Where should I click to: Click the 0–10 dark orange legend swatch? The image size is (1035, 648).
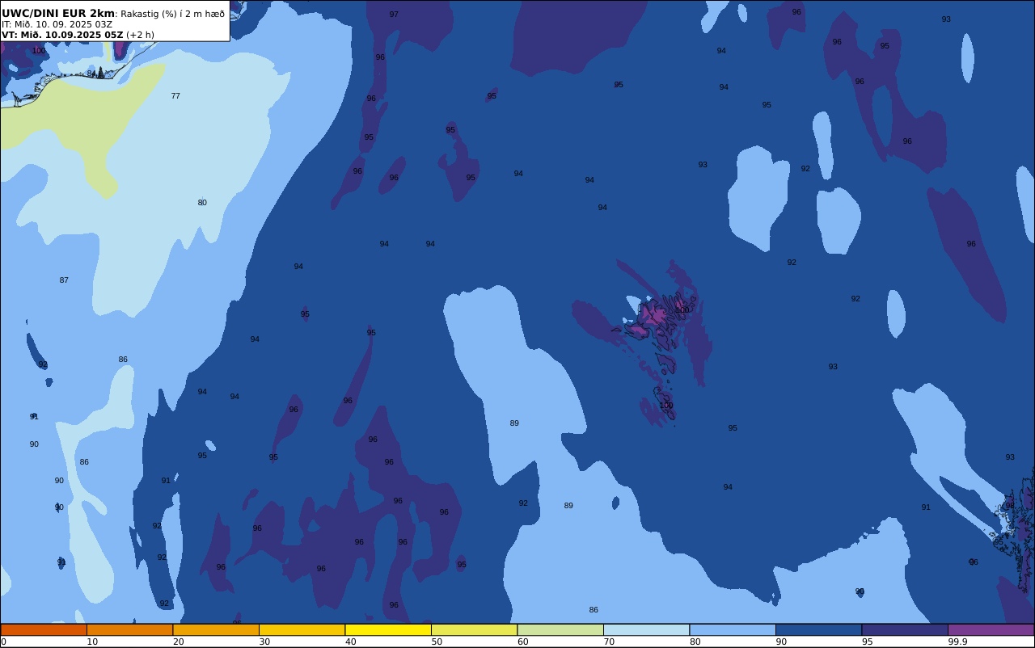[44, 629]
